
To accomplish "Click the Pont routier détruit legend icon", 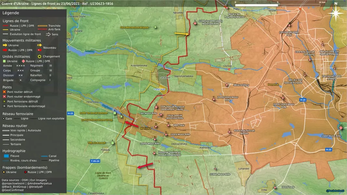I will [4, 92].
